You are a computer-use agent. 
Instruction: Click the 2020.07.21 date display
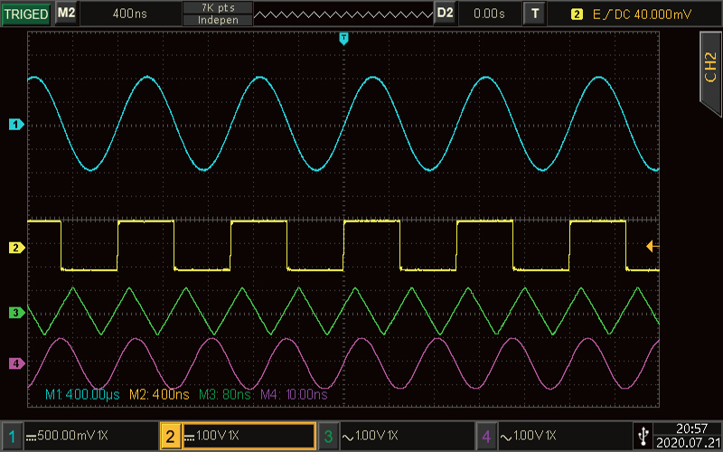[x=688, y=443]
